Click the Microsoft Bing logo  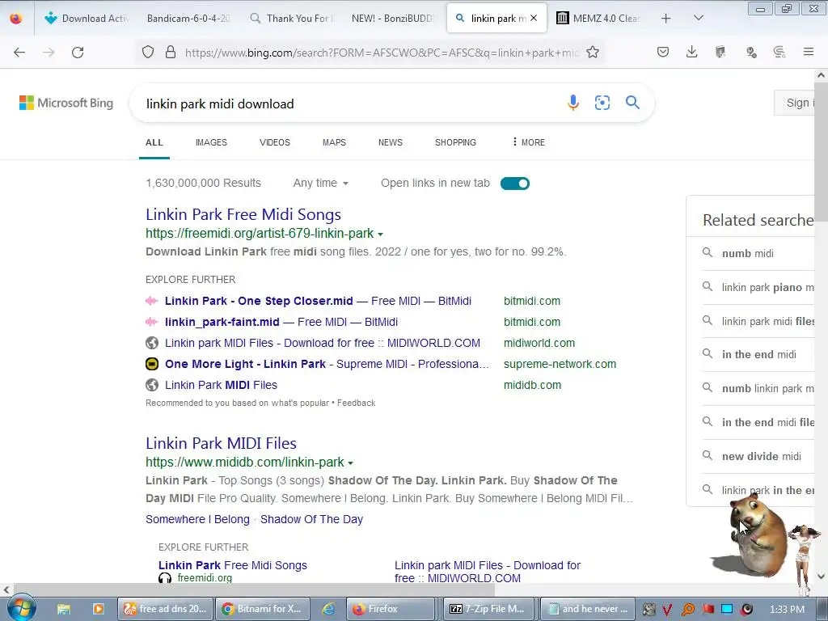point(66,103)
